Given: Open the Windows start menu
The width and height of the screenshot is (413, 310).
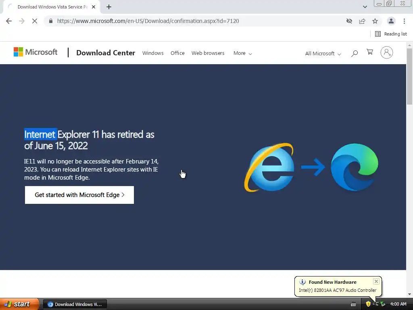Looking at the screenshot, I should (19, 304).
